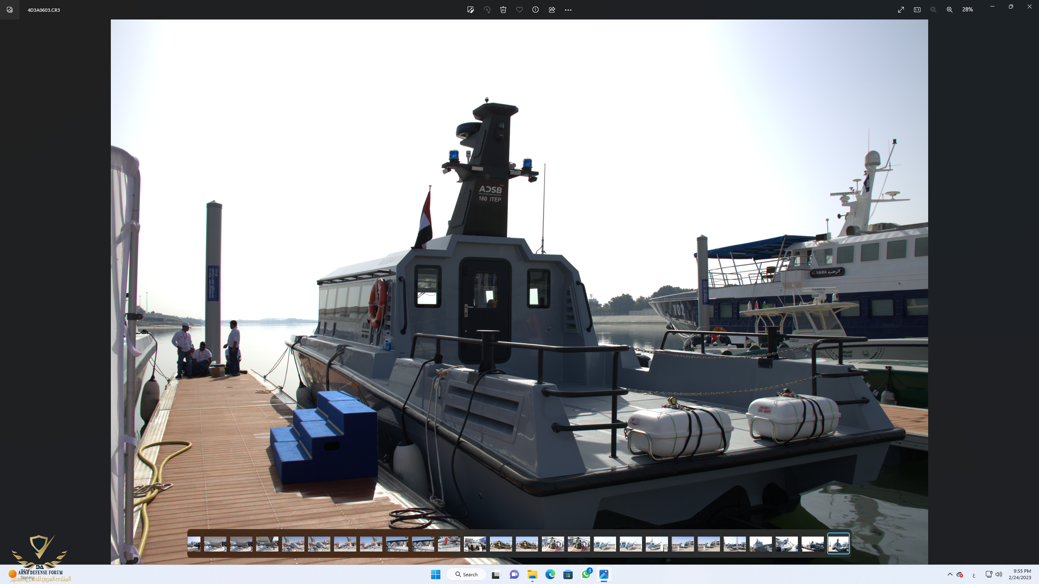Image resolution: width=1039 pixels, height=584 pixels.
Task: Open the volume control speaker icon
Action: pos(999,574)
